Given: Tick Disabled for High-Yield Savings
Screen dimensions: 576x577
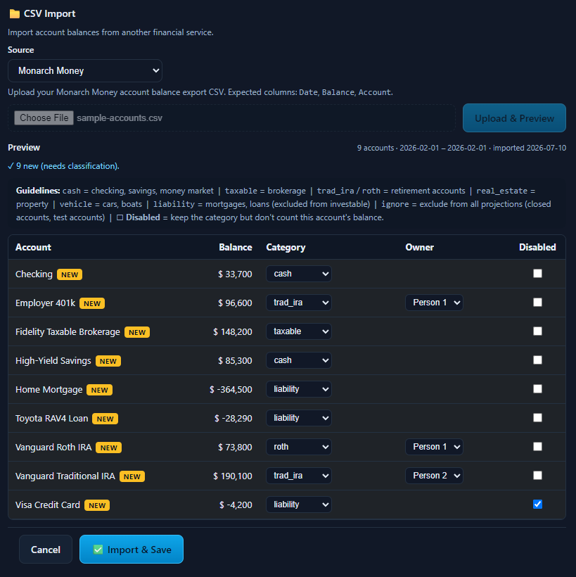Looking at the screenshot, I should click(x=537, y=360).
